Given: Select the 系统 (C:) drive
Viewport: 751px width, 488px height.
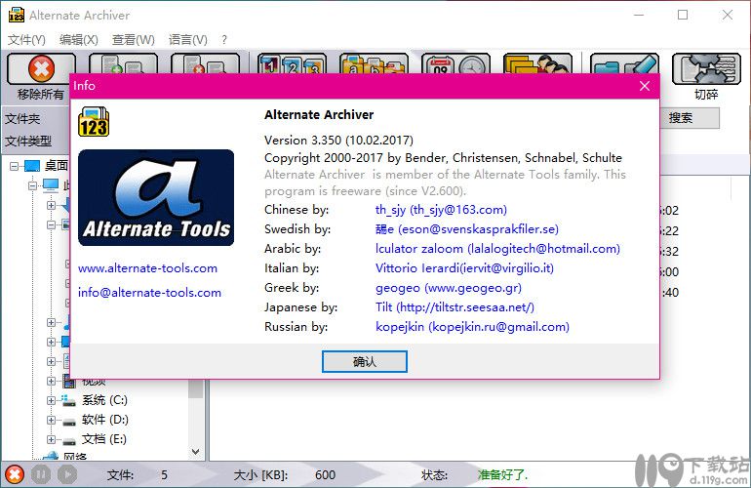Looking at the screenshot, I should pyautogui.click(x=104, y=400).
